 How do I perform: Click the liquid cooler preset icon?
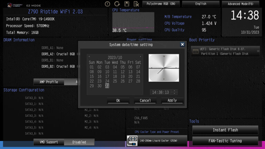point(132,141)
